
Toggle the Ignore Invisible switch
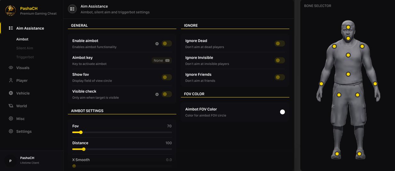[280, 61]
